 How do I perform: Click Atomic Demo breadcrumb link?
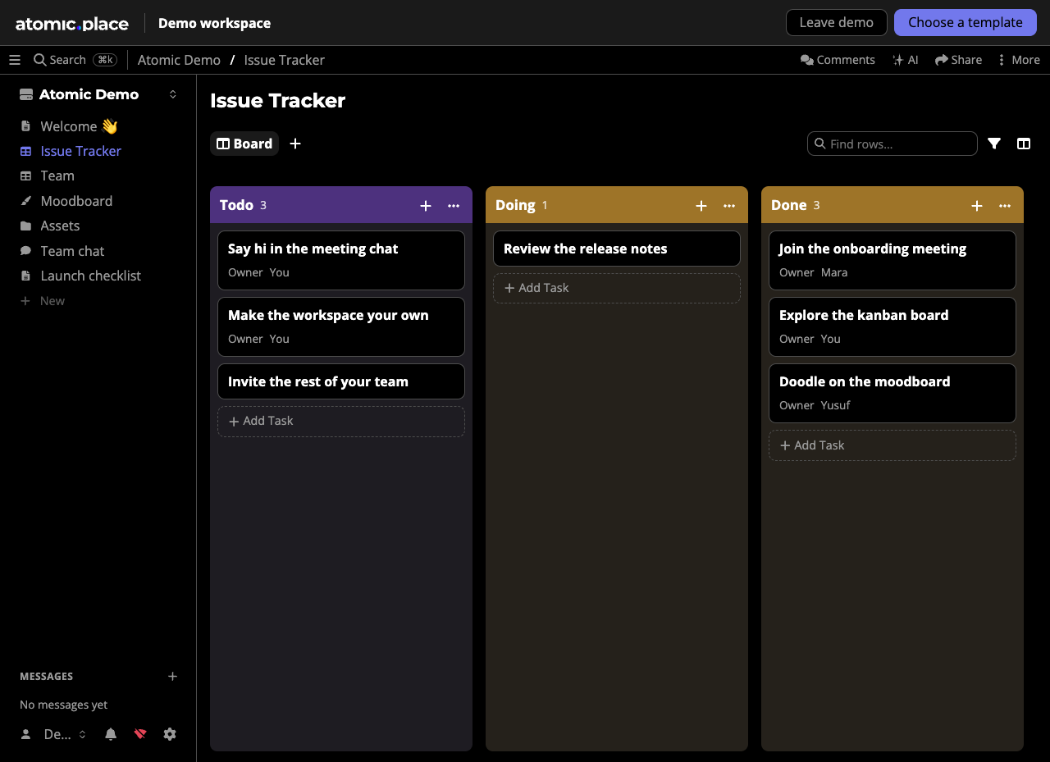pos(179,60)
